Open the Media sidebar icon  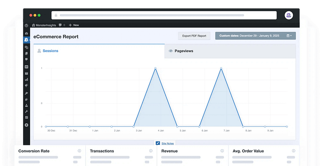26,47
